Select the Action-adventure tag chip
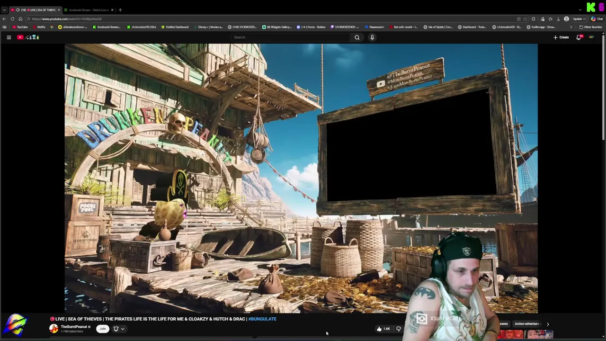The height and width of the screenshot is (341, 606). [526, 324]
